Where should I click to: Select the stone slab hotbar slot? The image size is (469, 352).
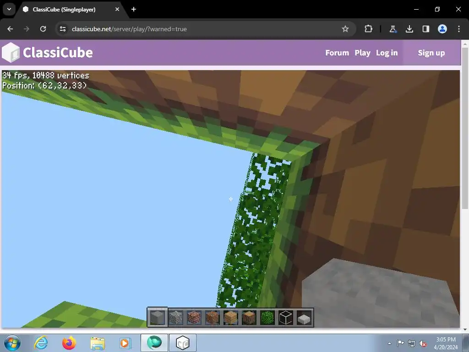click(x=304, y=317)
